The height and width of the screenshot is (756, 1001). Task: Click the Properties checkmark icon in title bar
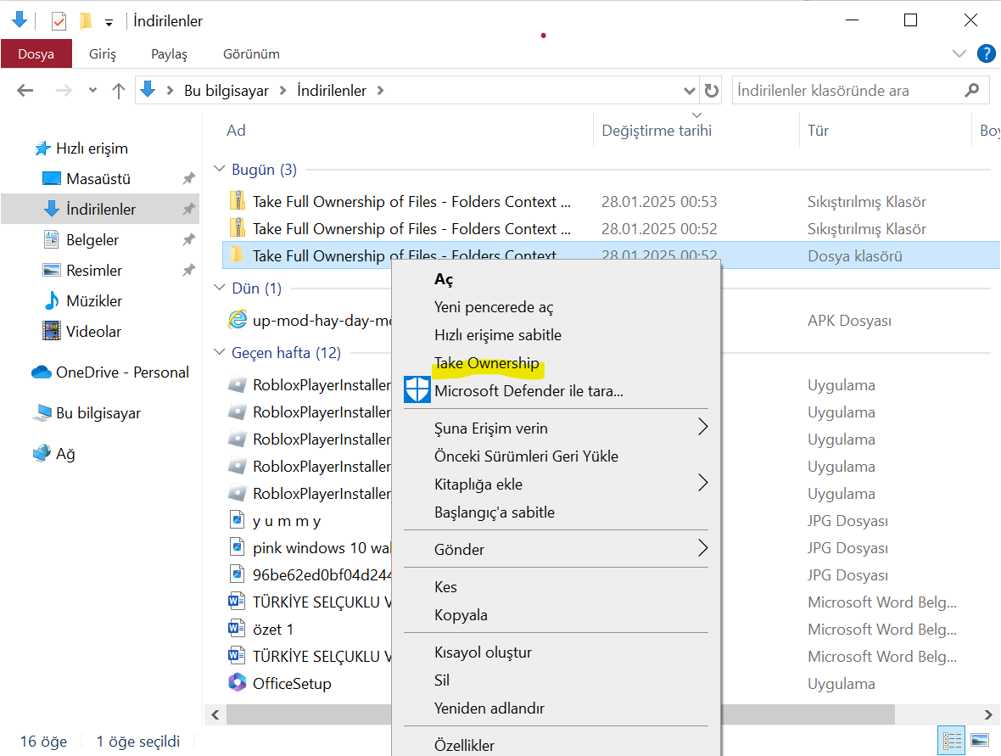click(59, 21)
